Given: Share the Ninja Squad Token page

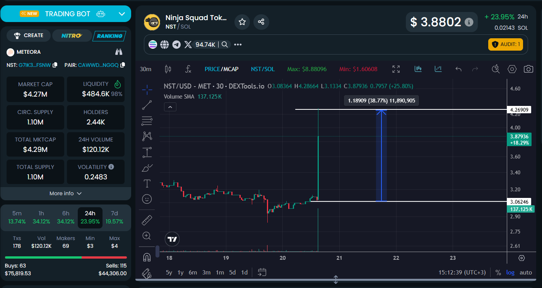Looking at the screenshot, I should coord(261,22).
